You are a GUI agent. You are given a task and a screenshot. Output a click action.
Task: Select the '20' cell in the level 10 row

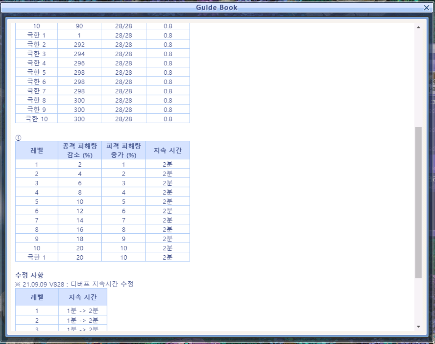[80, 248]
